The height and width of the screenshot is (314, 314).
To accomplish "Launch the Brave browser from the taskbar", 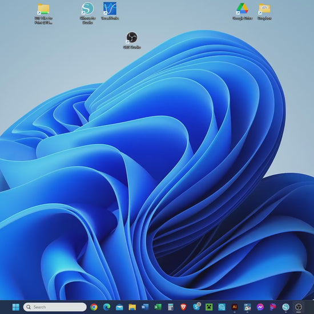I will point(183,307).
